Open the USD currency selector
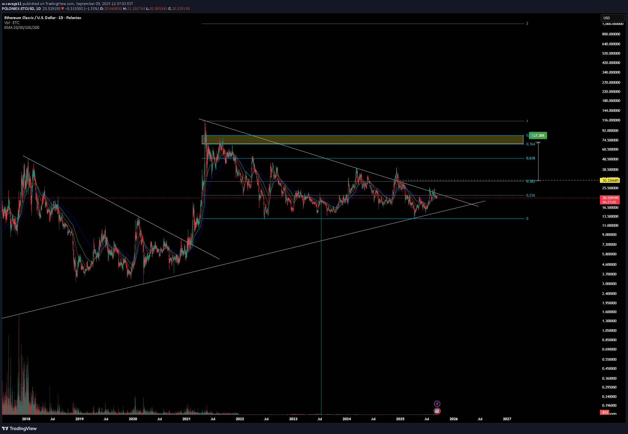This screenshot has height=434, width=628. pos(612,18)
